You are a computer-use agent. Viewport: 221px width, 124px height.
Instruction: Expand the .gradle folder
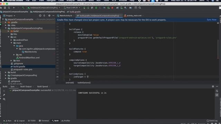(6, 22)
